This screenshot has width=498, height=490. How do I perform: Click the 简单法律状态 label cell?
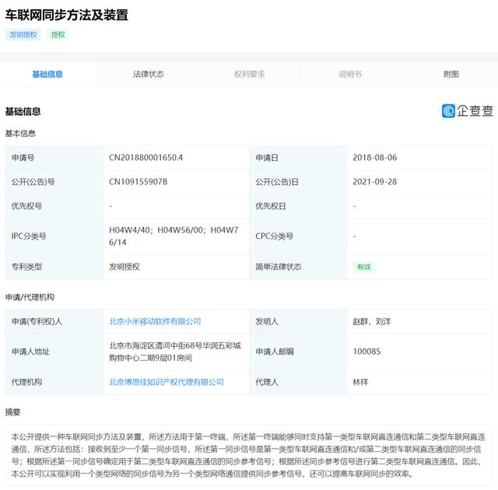pos(298,267)
